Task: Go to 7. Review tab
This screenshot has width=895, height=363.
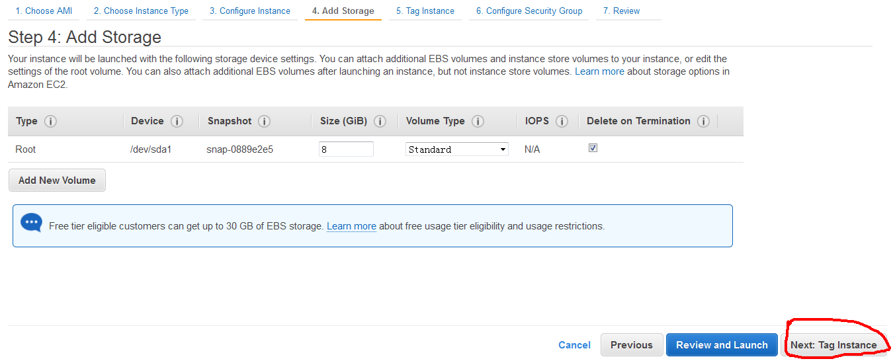Action: (621, 11)
